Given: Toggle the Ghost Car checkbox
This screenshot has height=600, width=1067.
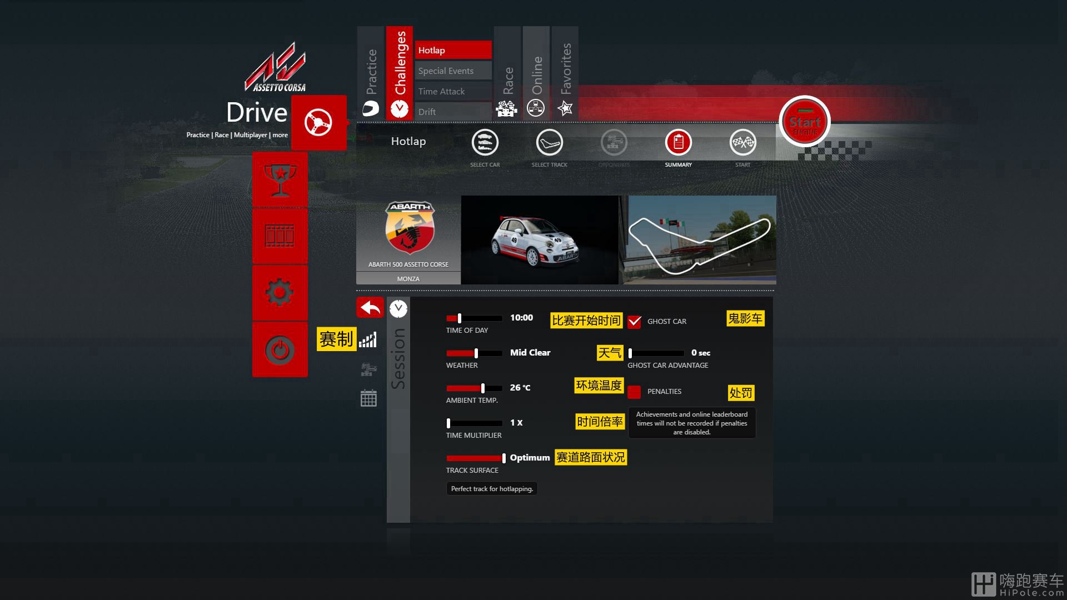Looking at the screenshot, I should (634, 322).
